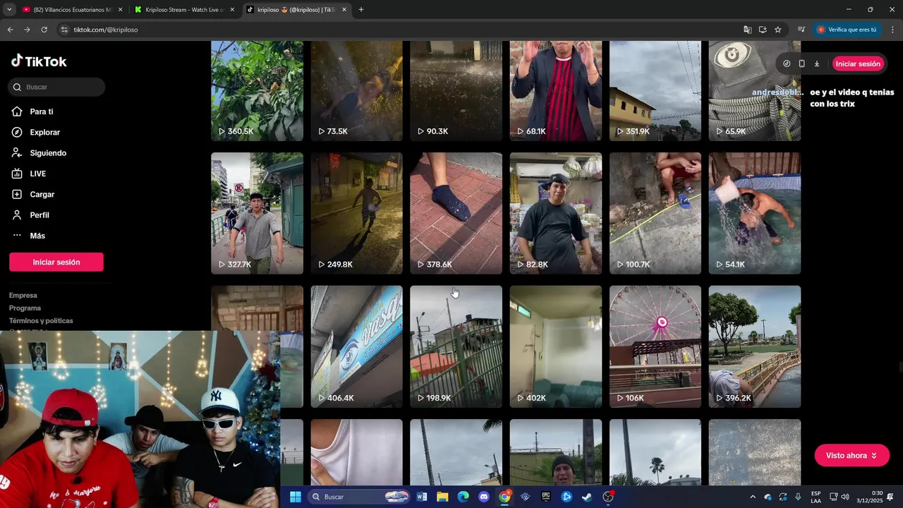The width and height of the screenshot is (903, 508).
Task: Open video with 378.6K views
Action: pyautogui.click(x=456, y=213)
